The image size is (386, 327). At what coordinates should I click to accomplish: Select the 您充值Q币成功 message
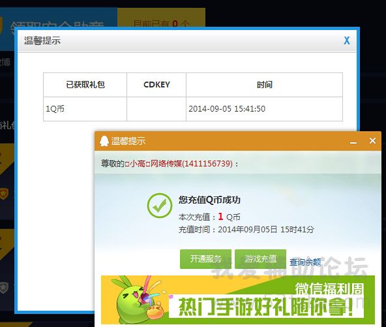(x=209, y=200)
